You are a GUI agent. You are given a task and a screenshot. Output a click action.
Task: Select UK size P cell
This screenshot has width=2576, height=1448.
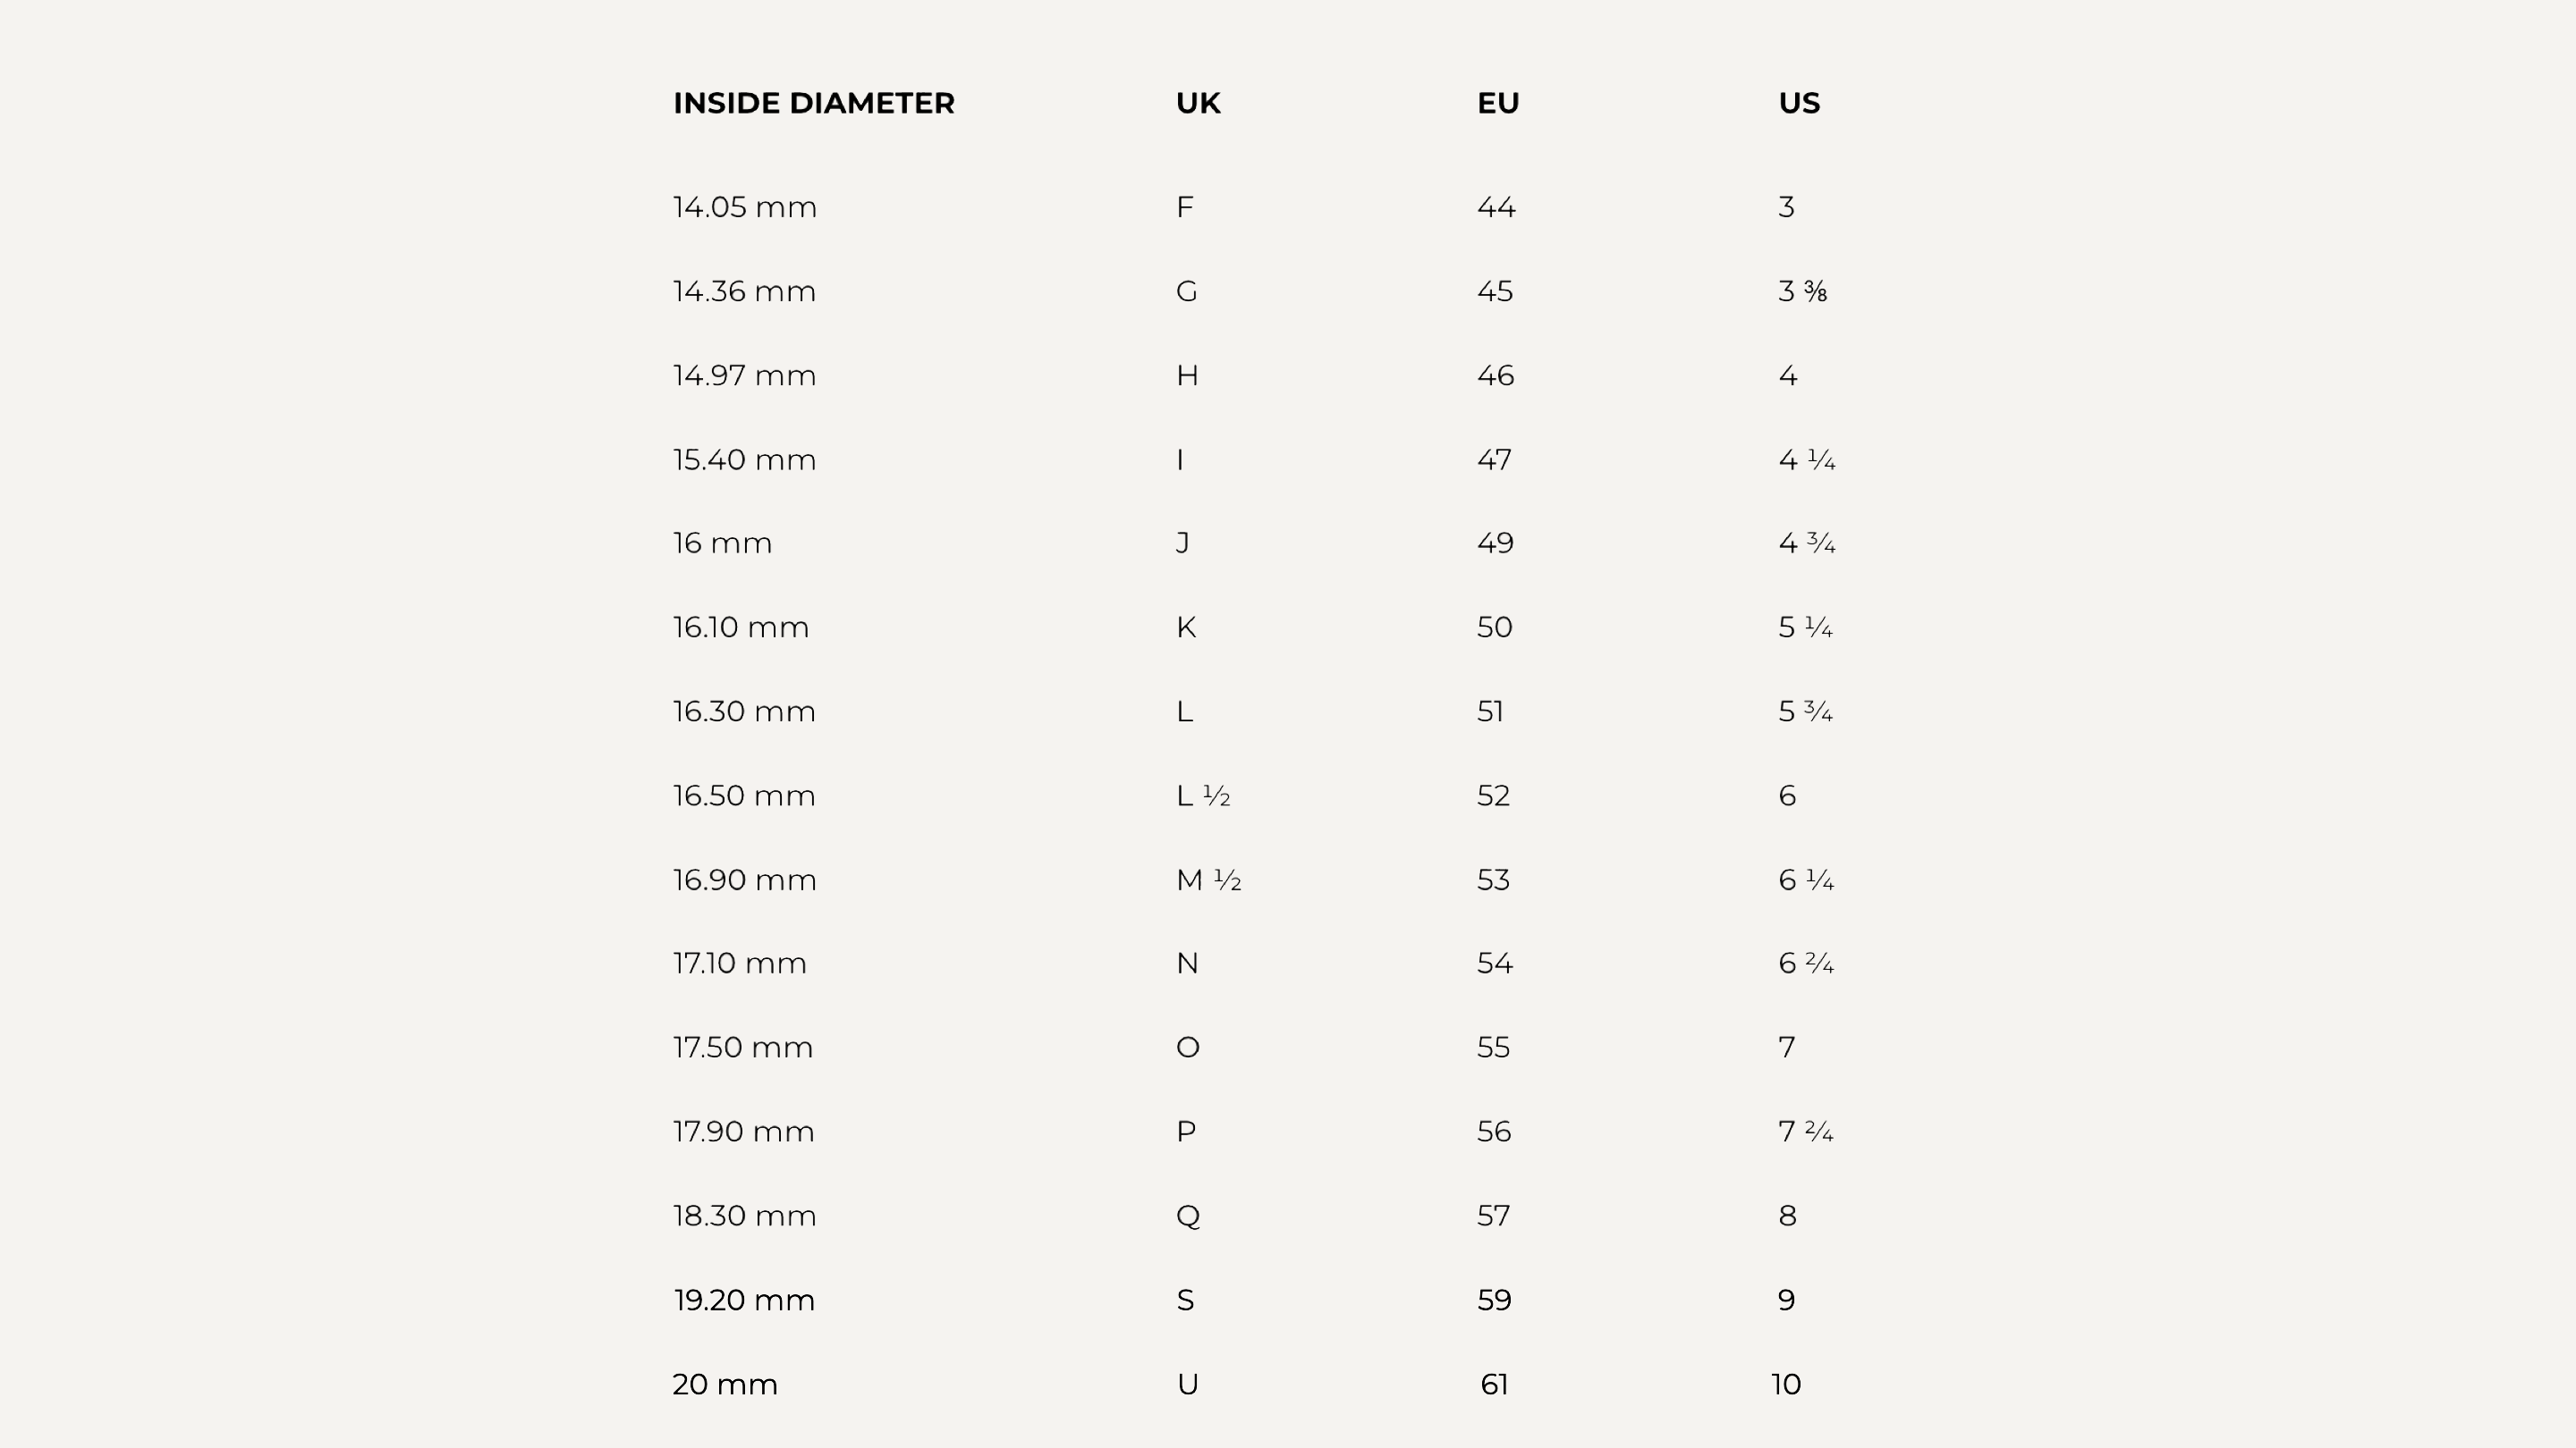[x=1185, y=1132]
